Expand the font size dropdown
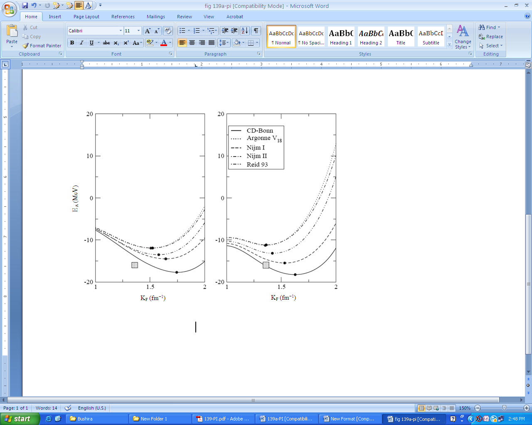 click(x=138, y=31)
